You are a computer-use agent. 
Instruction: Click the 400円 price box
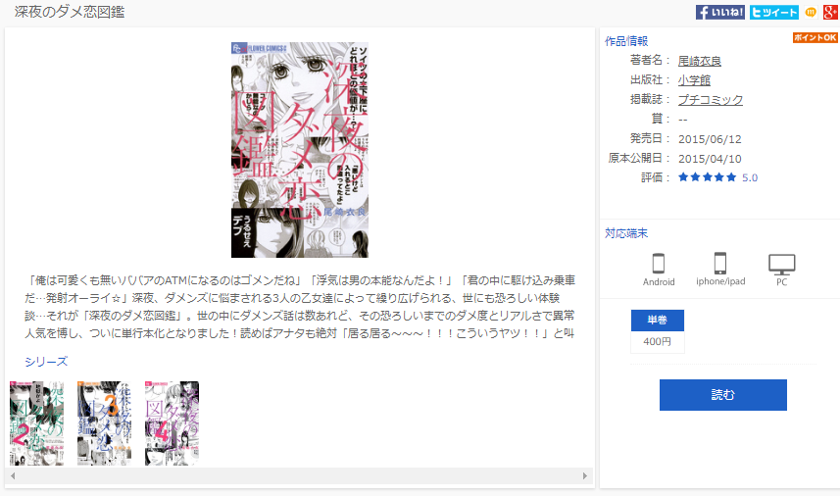[x=658, y=342]
